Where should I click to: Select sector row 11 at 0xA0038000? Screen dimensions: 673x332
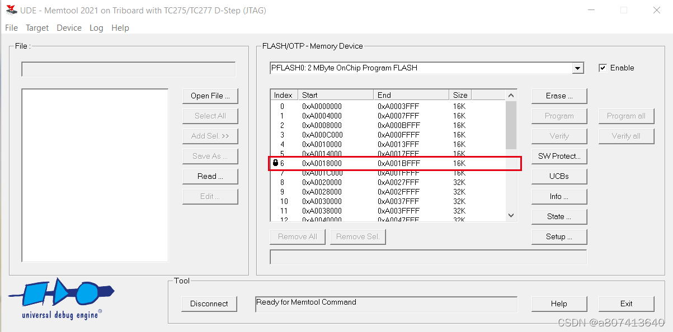click(388, 211)
